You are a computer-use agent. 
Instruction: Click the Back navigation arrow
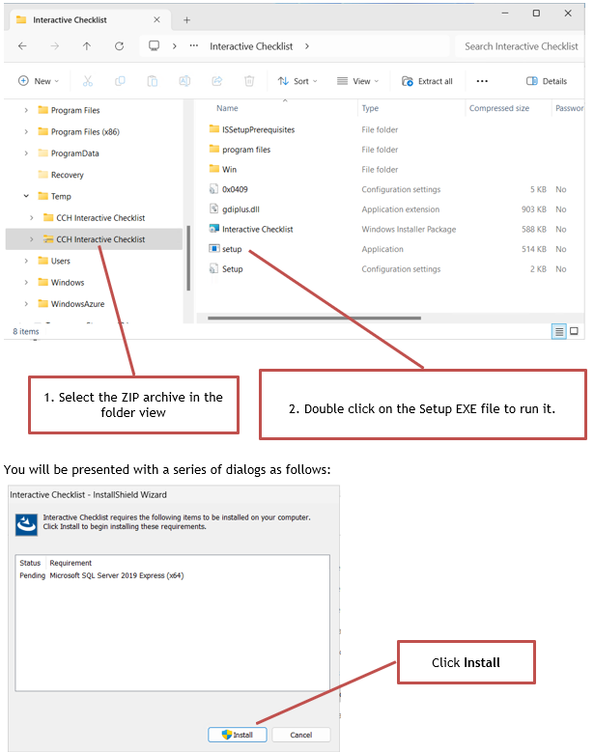coord(22,46)
